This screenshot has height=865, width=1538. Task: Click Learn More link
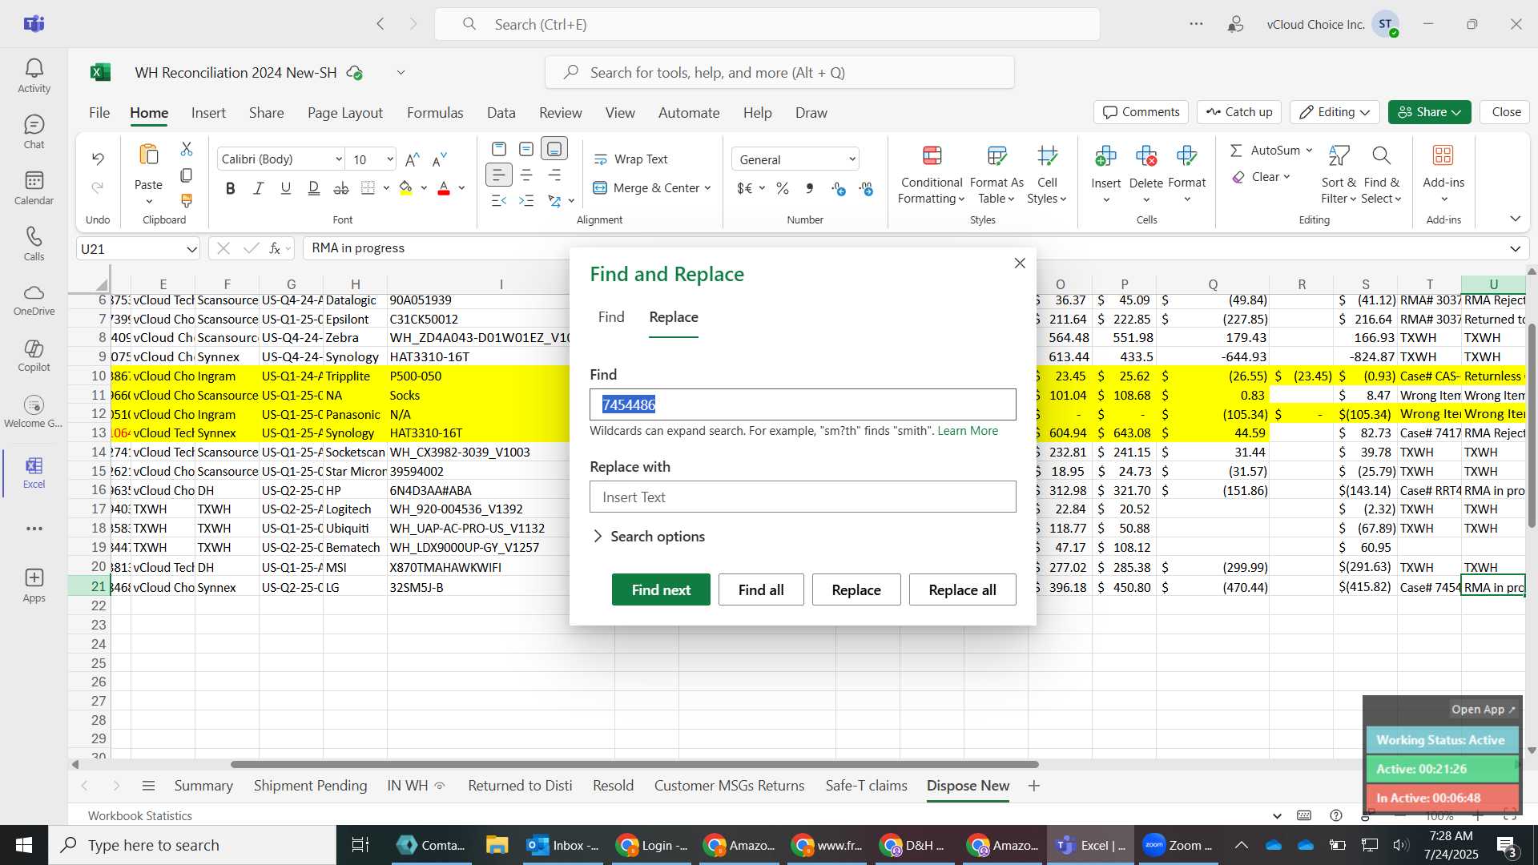pyautogui.click(x=968, y=431)
